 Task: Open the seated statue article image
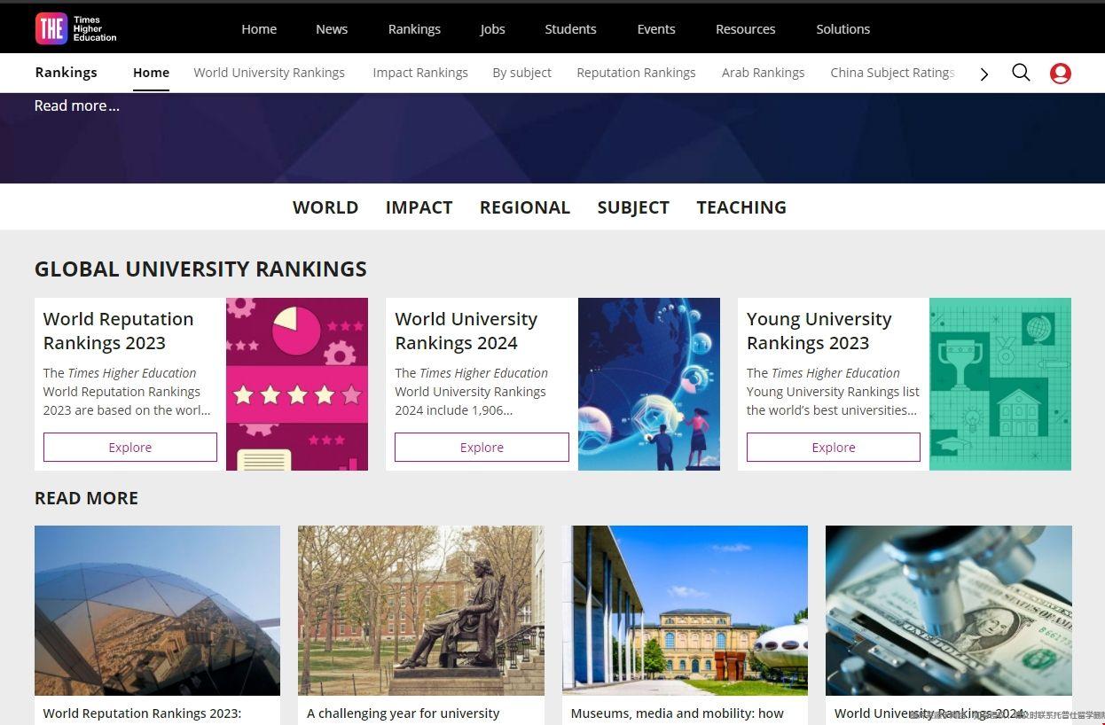(x=421, y=611)
